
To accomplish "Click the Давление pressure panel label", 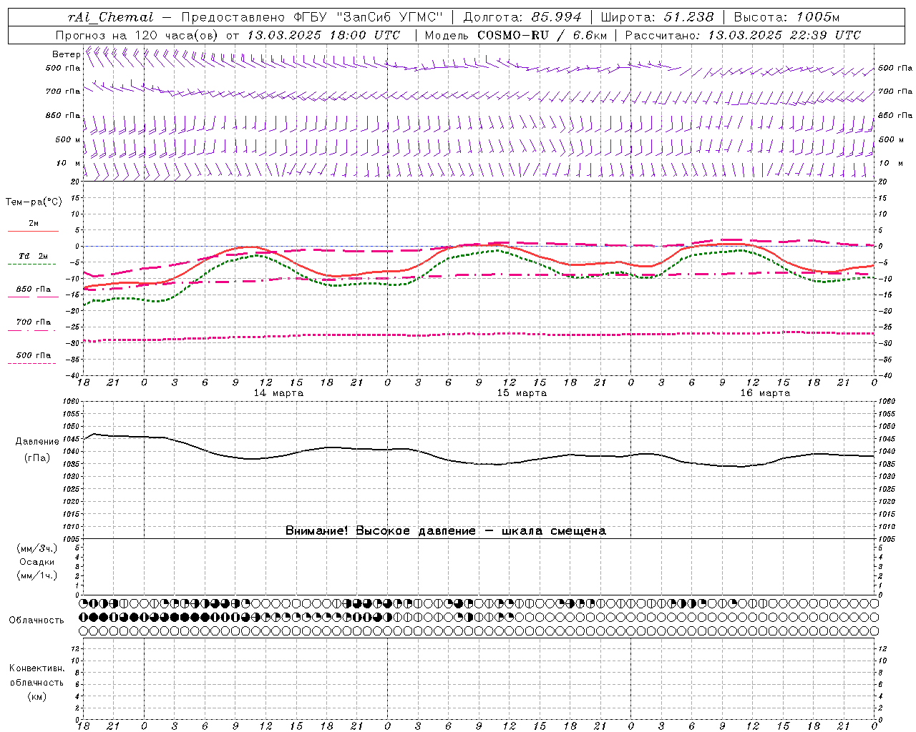I will coord(37,442).
